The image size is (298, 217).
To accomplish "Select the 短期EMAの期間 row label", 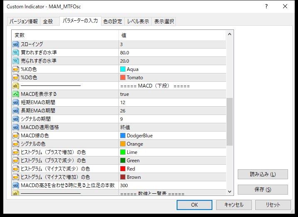I will click(x=38, y=102).
